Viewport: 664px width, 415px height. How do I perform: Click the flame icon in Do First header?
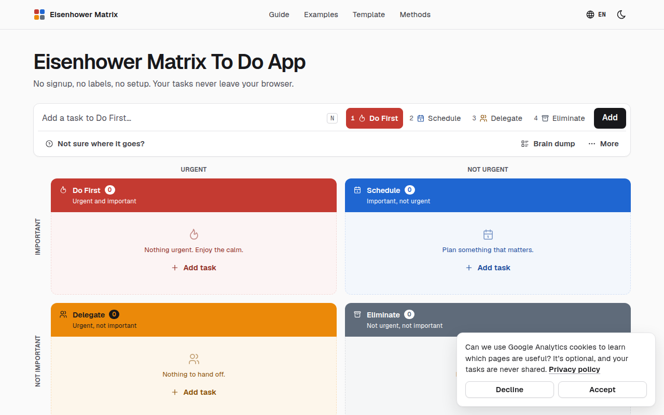tap(63, 190)
